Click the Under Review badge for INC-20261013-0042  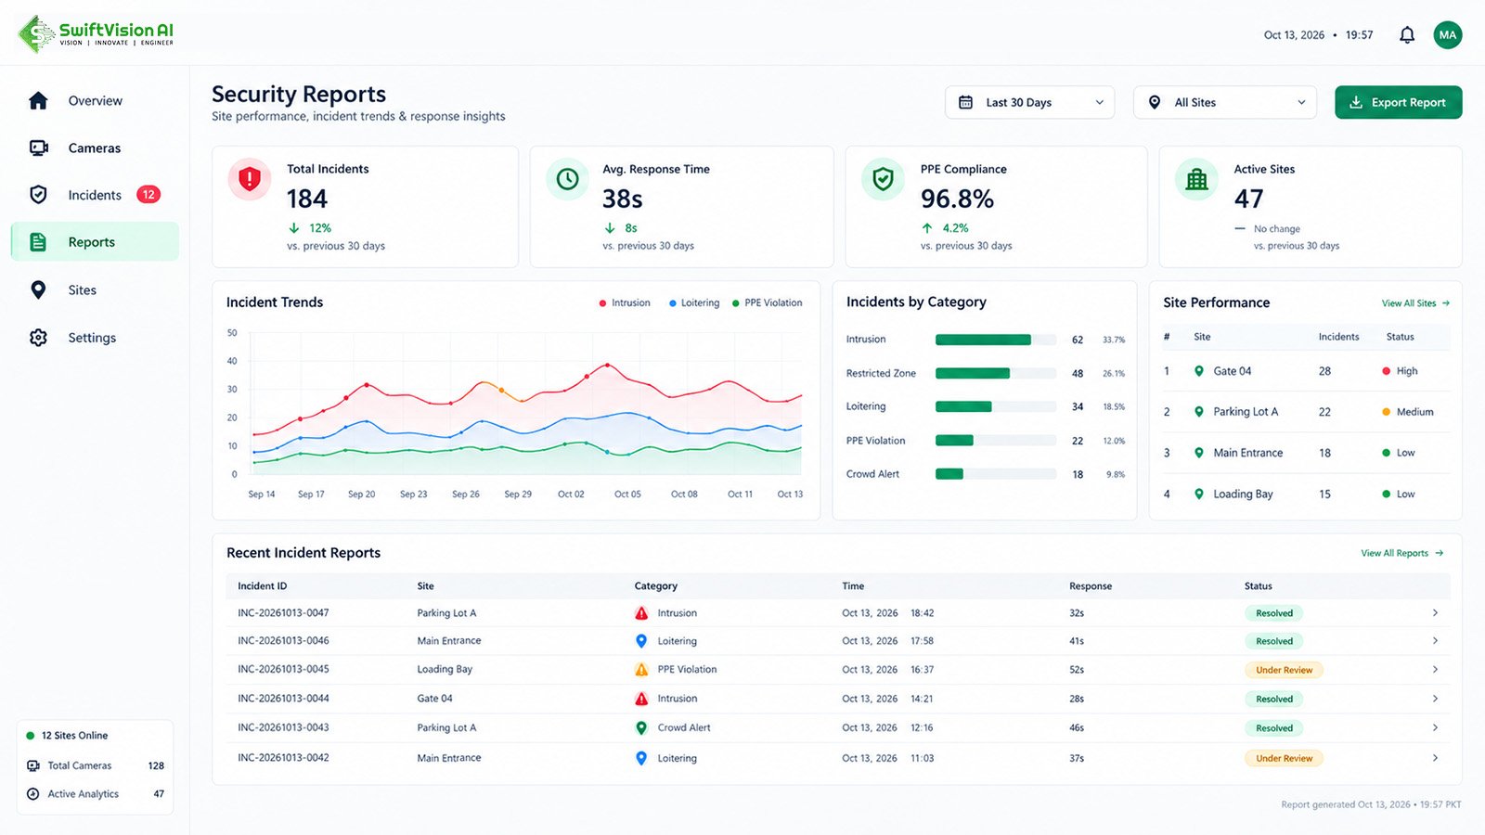(x=1284, y=759)
